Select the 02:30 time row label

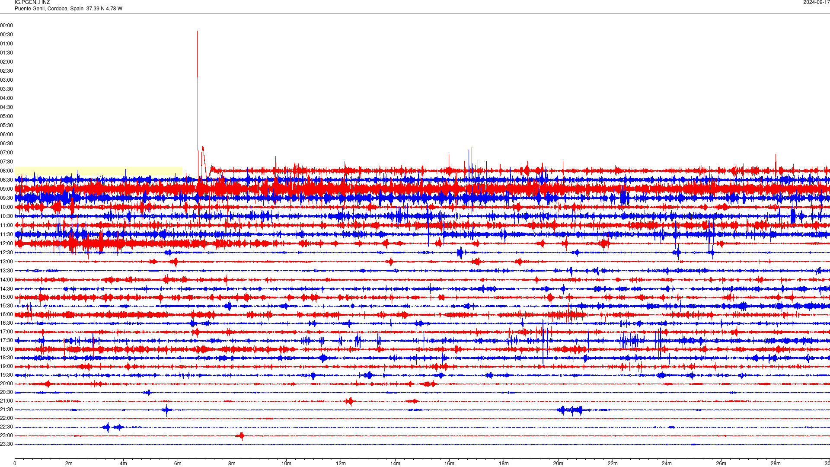tap(6, 71)
